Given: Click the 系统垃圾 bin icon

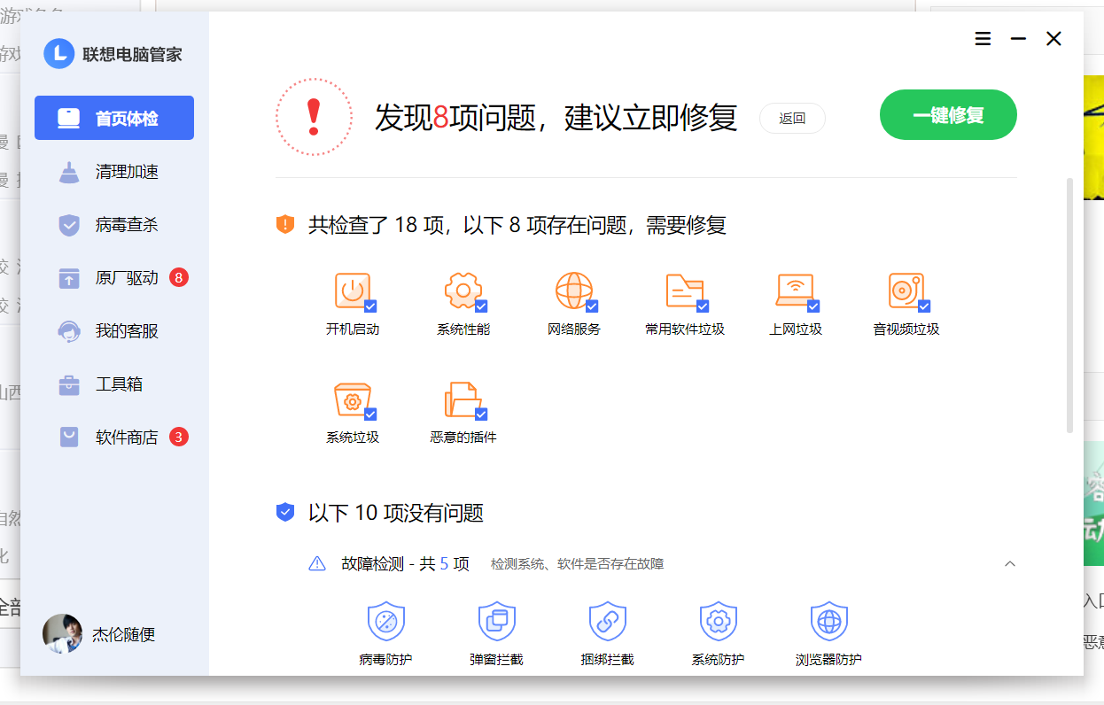Looking at the screenshot, I should [x=352, y=399].
